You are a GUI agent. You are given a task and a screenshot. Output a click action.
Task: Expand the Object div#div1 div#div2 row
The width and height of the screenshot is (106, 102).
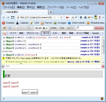(4, 38)
